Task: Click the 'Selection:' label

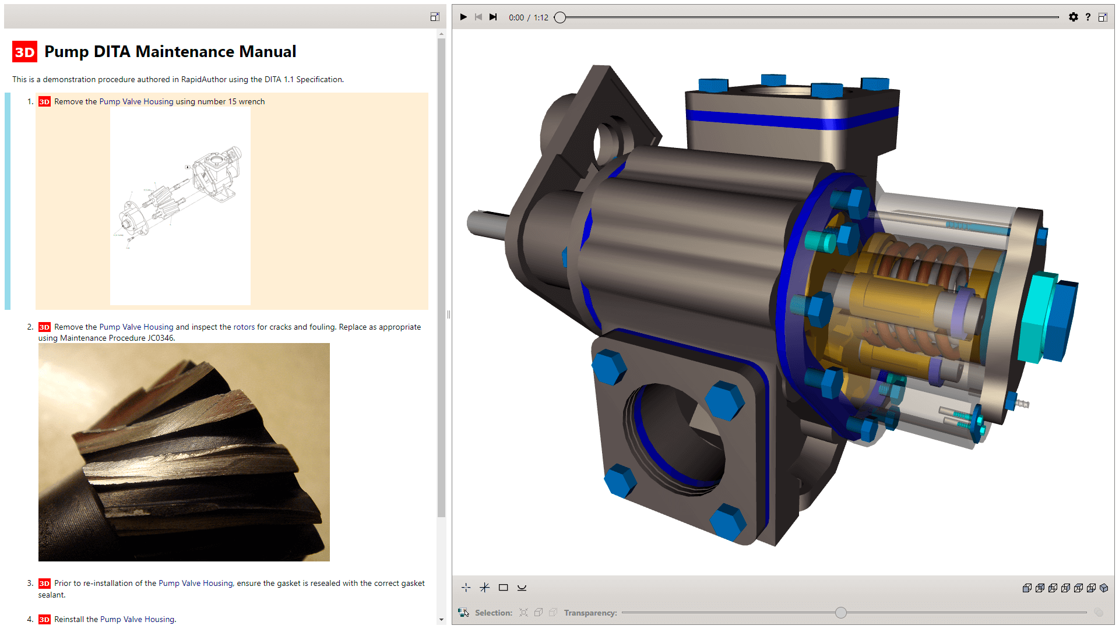Action: coord(494,613)
